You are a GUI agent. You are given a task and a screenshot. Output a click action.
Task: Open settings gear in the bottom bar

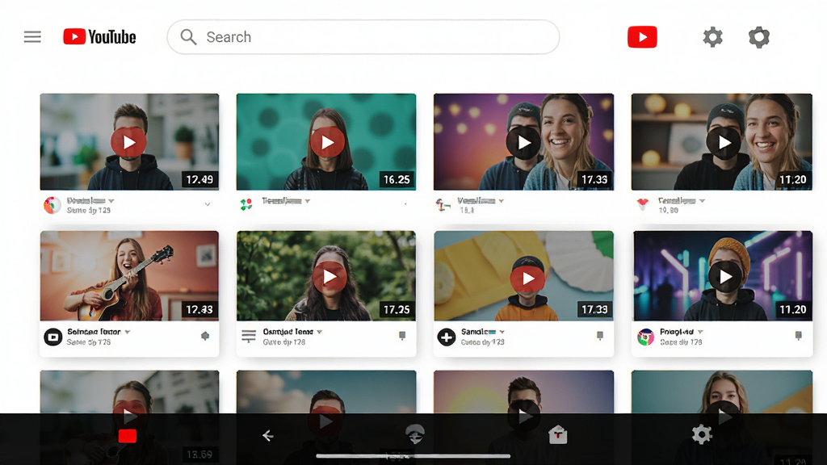pyautogui.click(x=702, y=434)
